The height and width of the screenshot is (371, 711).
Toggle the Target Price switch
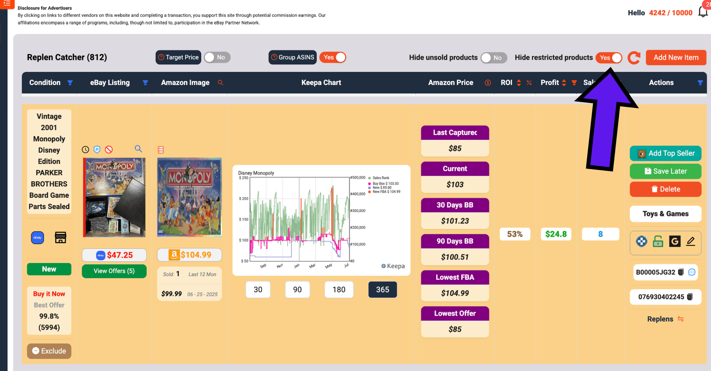[217, 57]
